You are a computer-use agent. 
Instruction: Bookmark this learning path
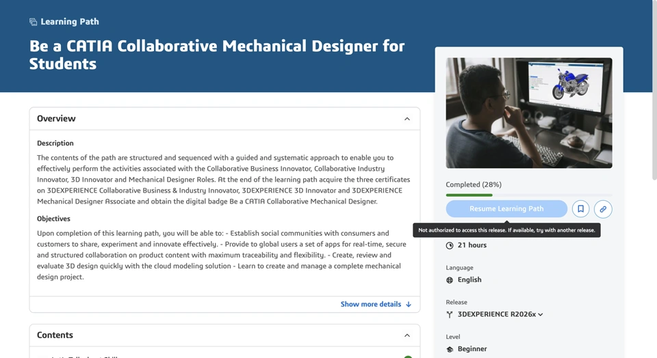coord(581,208)
